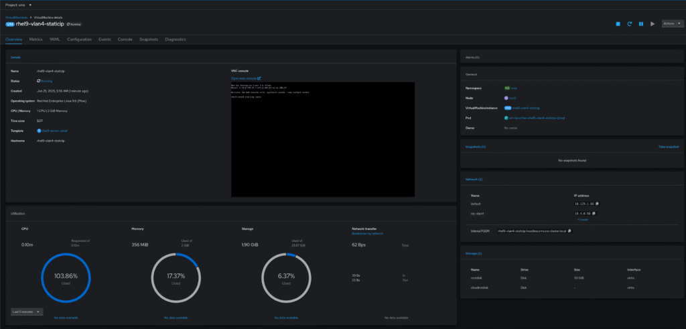This screenshot has height=329, width=686.
Task: Click the Take snapshot link
Action: (x=669, y=147)
